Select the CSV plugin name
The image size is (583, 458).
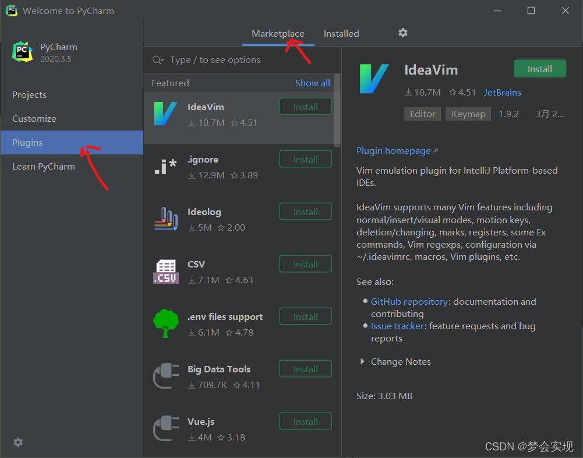coord(196,264)
